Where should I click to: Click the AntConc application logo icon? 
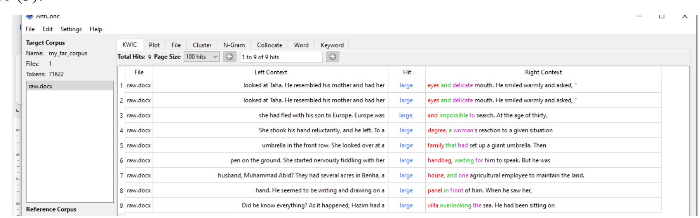click(29, 16)
